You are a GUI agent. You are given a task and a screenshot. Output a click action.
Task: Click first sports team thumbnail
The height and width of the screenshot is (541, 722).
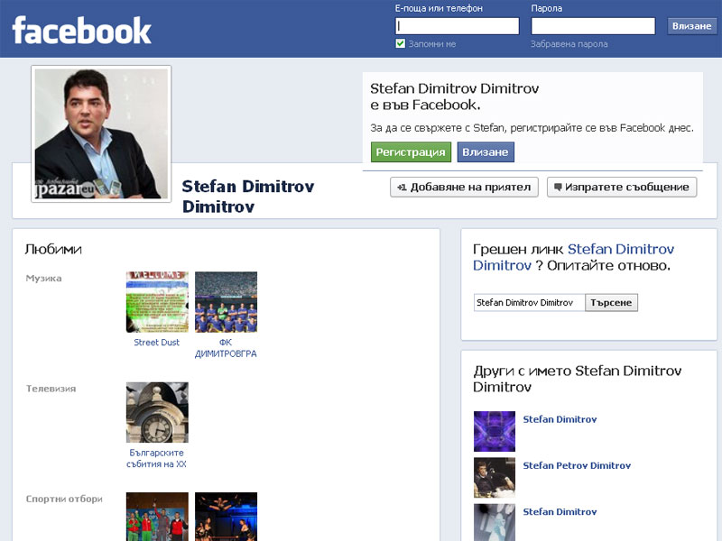157,516
